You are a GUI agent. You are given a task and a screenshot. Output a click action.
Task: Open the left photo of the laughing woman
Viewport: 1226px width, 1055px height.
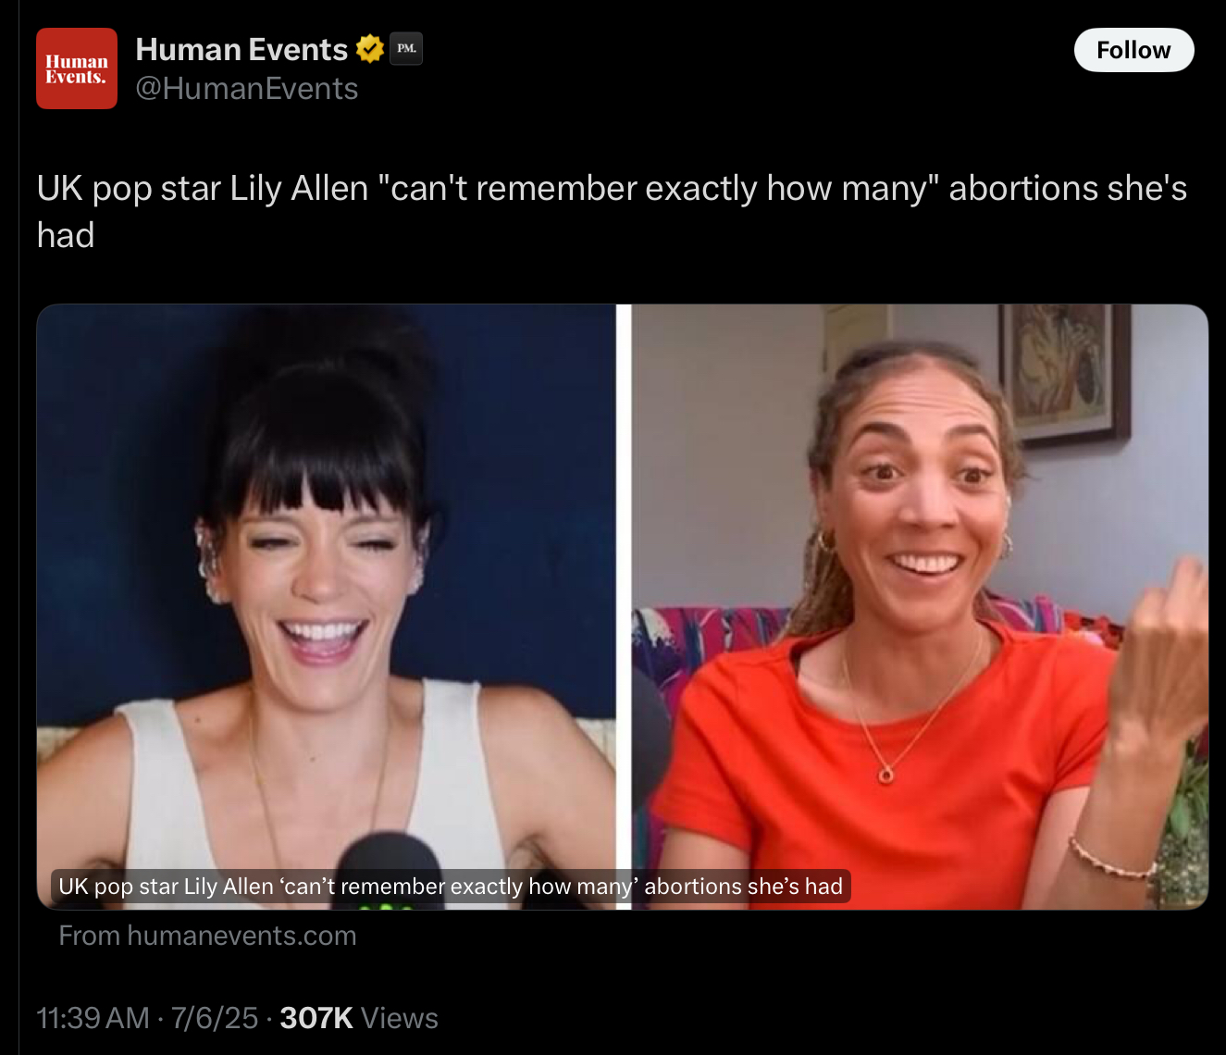[x=327, y=606]
